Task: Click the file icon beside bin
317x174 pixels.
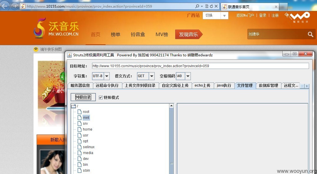Action: tap(80, 165)
